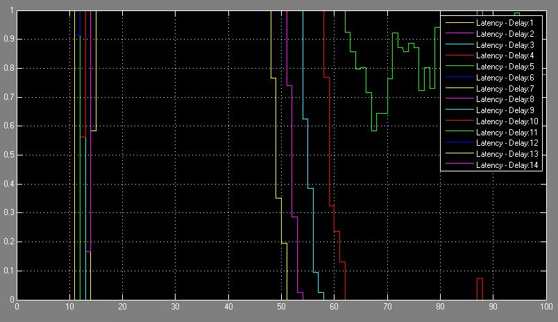Image resolution: width=558 pixels, height=322 pixels.
Task: Click the red line sample beside Delay:4
Action: coord(457,56)
